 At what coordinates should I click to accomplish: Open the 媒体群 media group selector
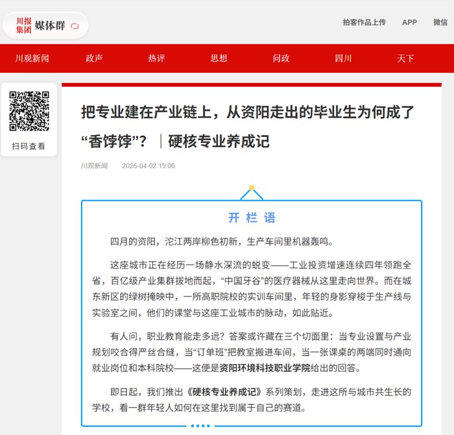[45, 25]
